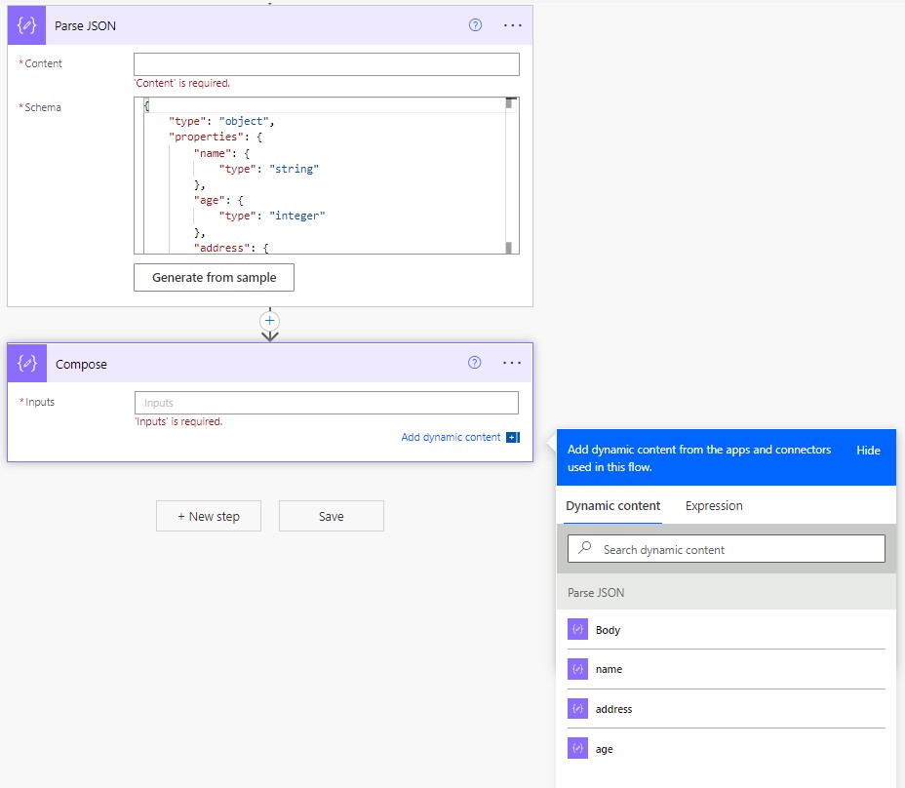This screenshot has height=788, width=905.
Task: Focus the Compose Inputs field
Action: [327, 403]
